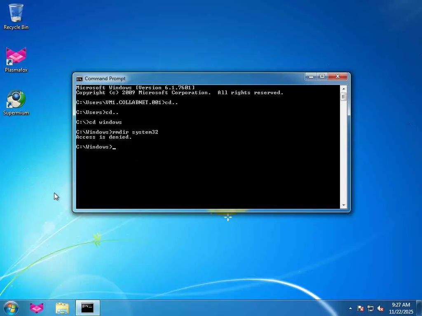This screenshot has height=316, width=422.
Task: Click the console scrollbar thumb
Action: (x=343, y=97)
